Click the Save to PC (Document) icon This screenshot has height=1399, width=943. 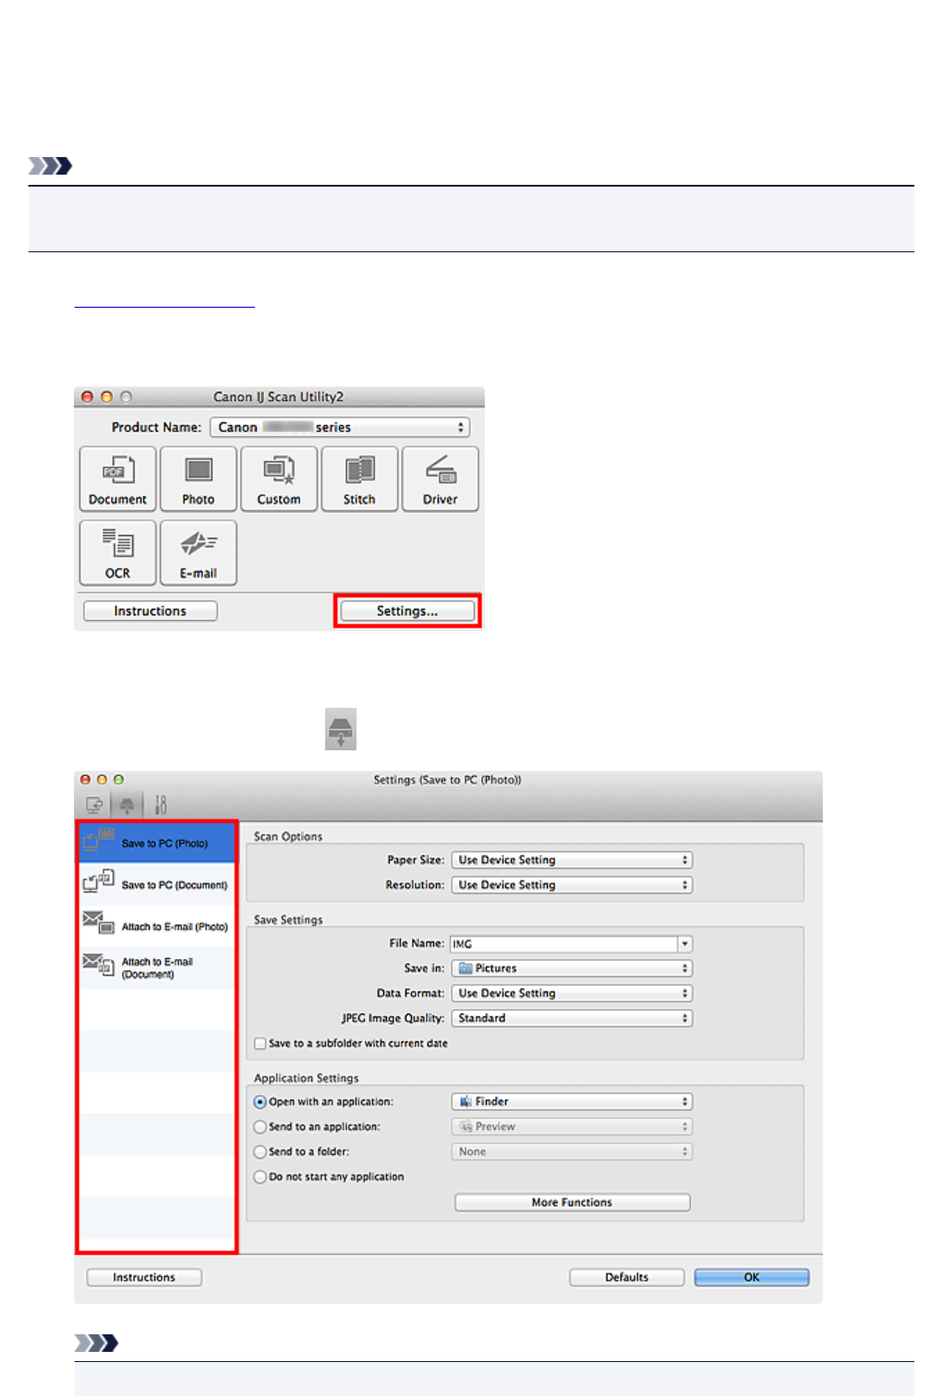coord(99,881)
